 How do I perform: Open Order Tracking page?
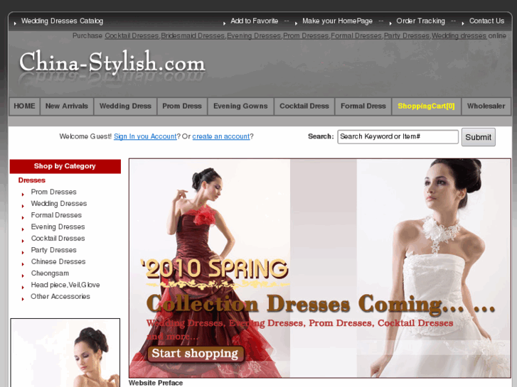point(420,21)
